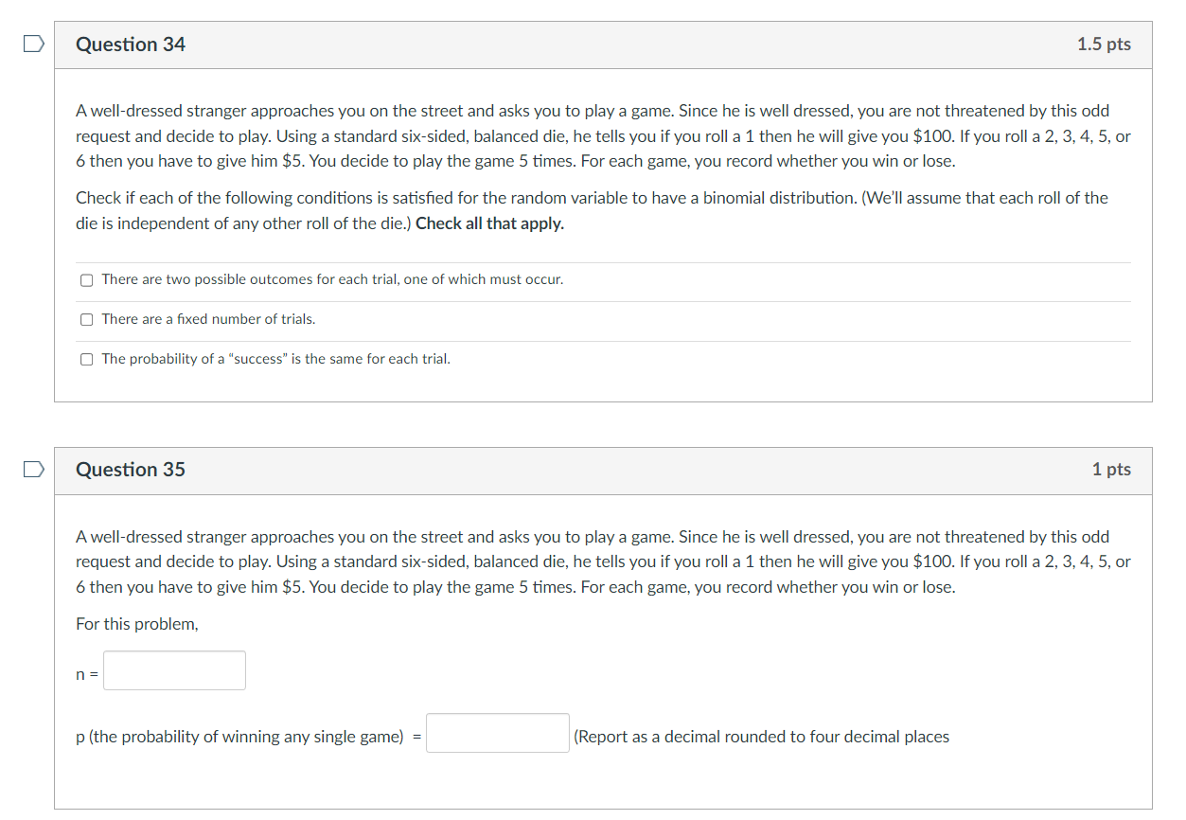Check the 'two possible outcomes for each trial' option
This screenshot has height=820, width=1186.
tap(86, 279)
